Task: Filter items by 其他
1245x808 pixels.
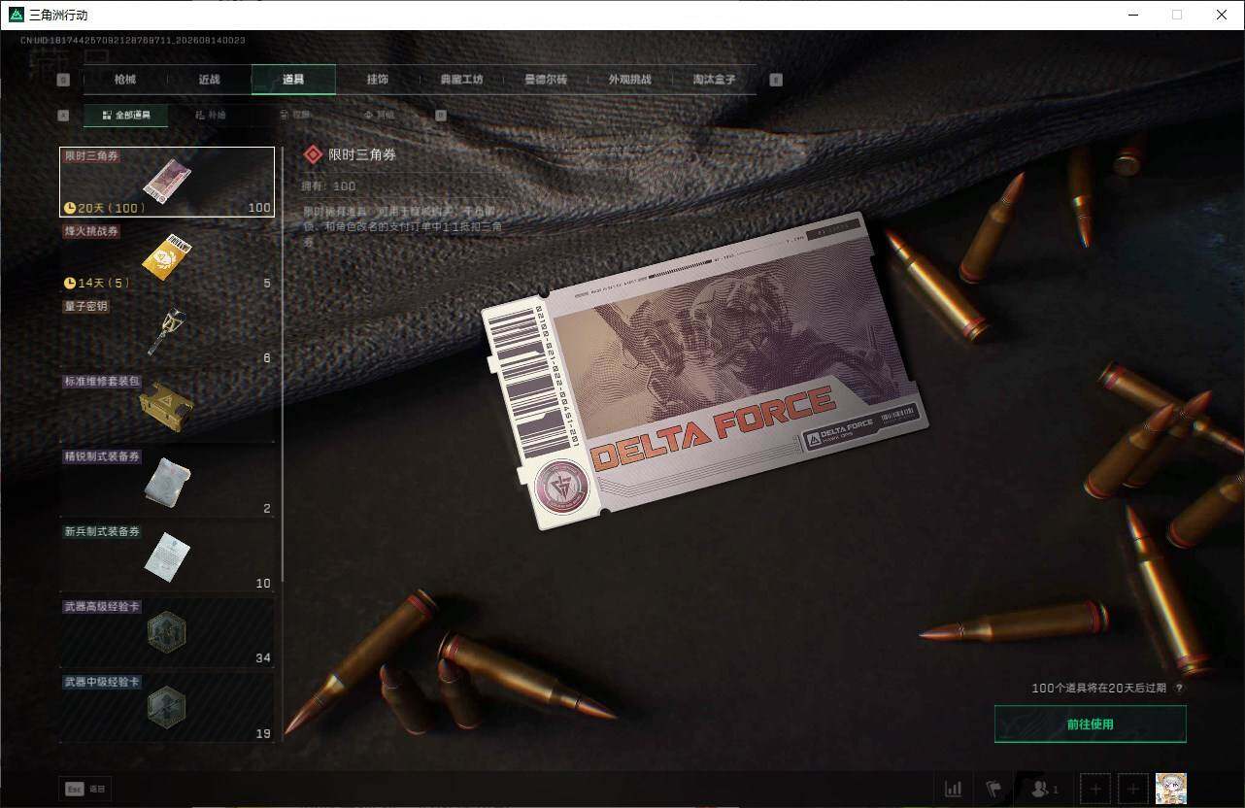Action: pyautogui.click(x=379, y=115)
